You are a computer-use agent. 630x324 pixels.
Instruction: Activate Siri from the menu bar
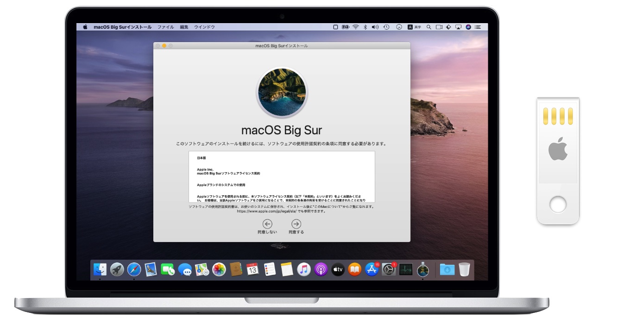(x=468, y=26)
